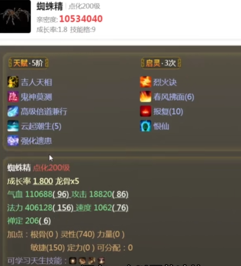
Task: Click the red intimacy value 10534040
Action: coord(81,19)
